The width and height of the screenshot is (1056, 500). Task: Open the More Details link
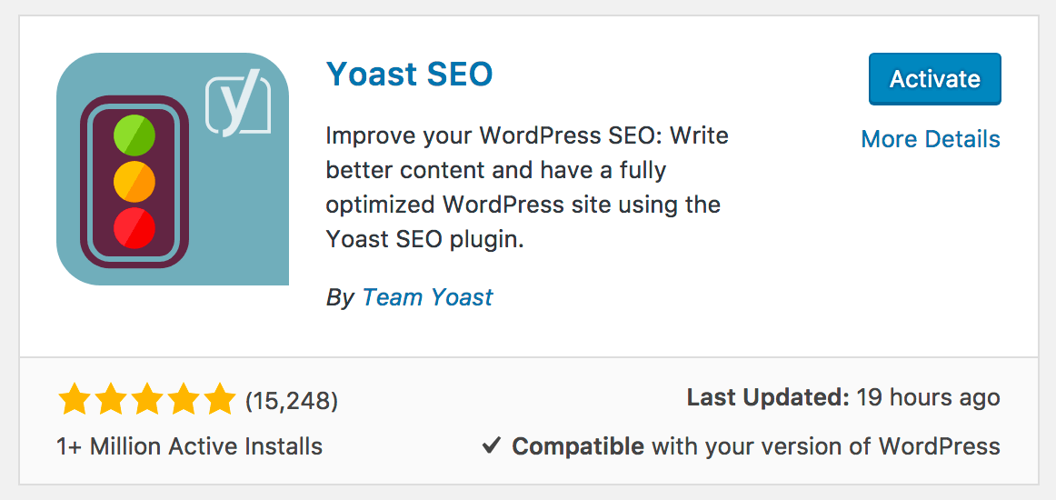click(x=931, y=139)
